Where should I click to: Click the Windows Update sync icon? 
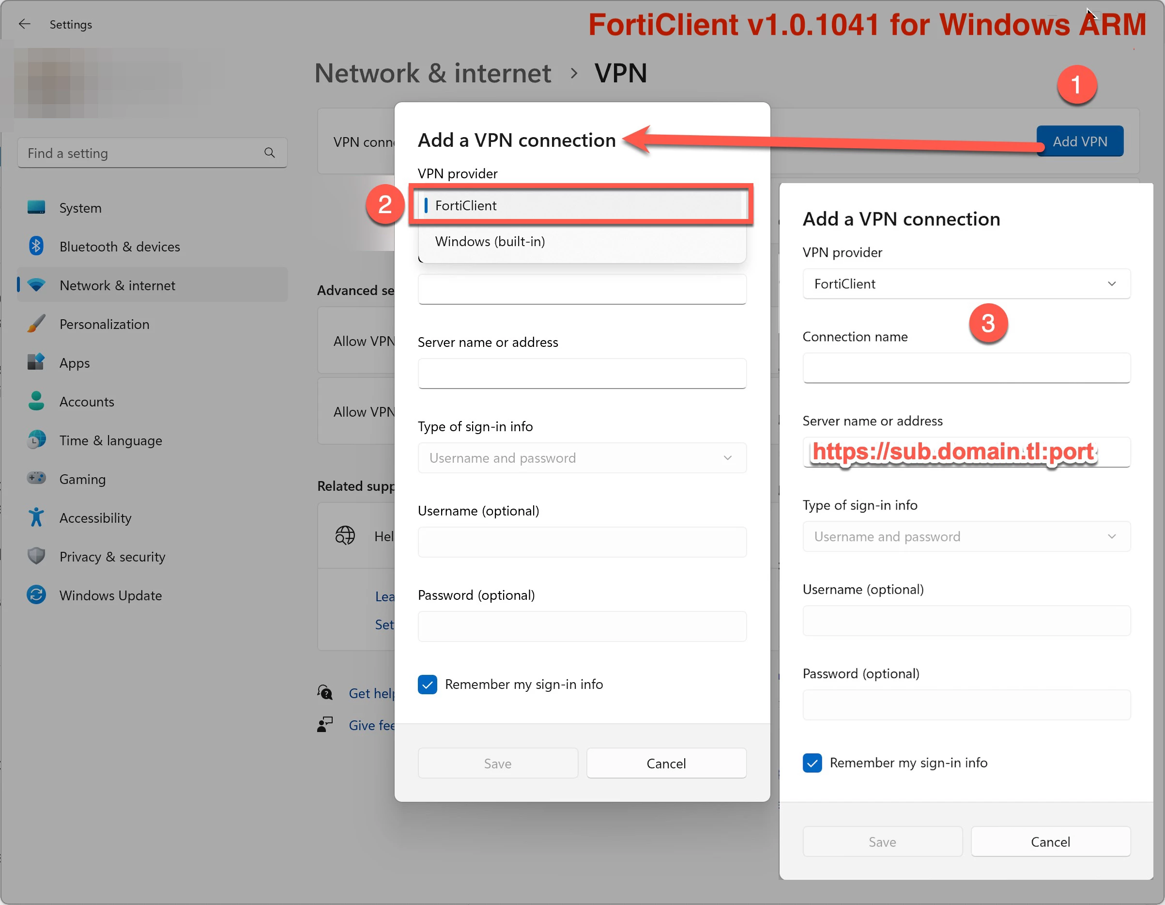(x=36, y=595)
